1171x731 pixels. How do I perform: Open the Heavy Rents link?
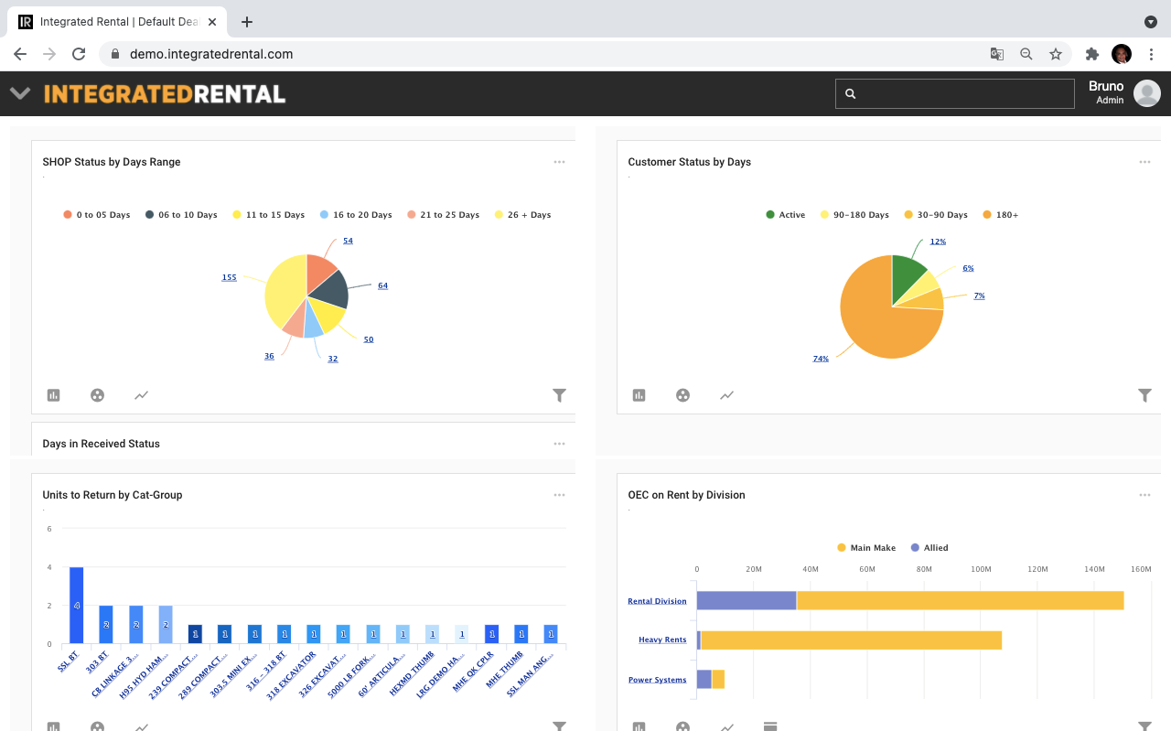(x=661, y=640)
